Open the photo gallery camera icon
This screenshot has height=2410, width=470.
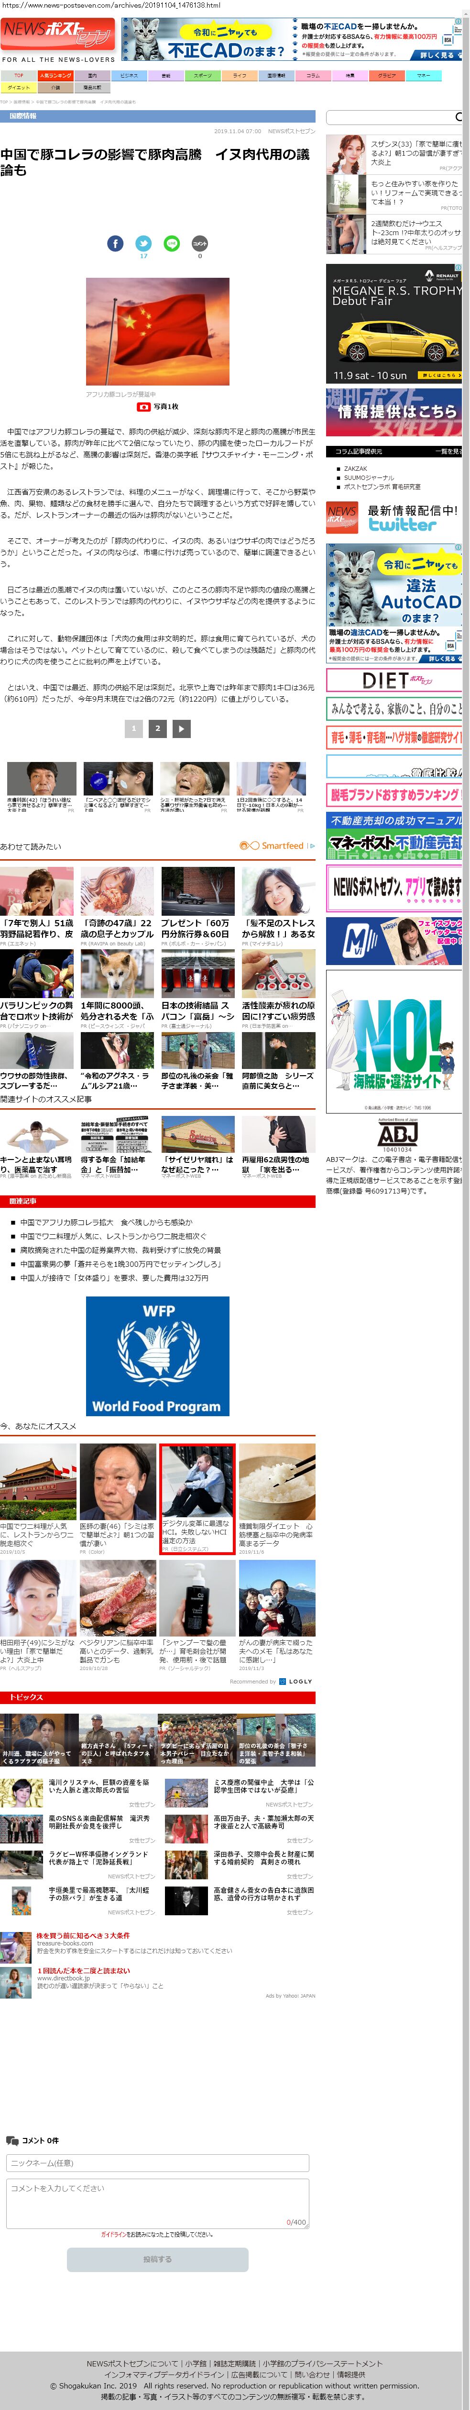click(x=144, y=407)
